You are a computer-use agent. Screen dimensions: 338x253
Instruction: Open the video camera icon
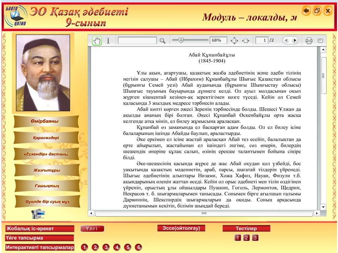pyautogui.click(x=38, y=213)
